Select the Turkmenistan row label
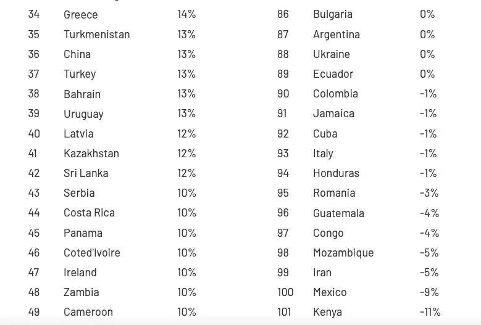 (x=96, y=34)
